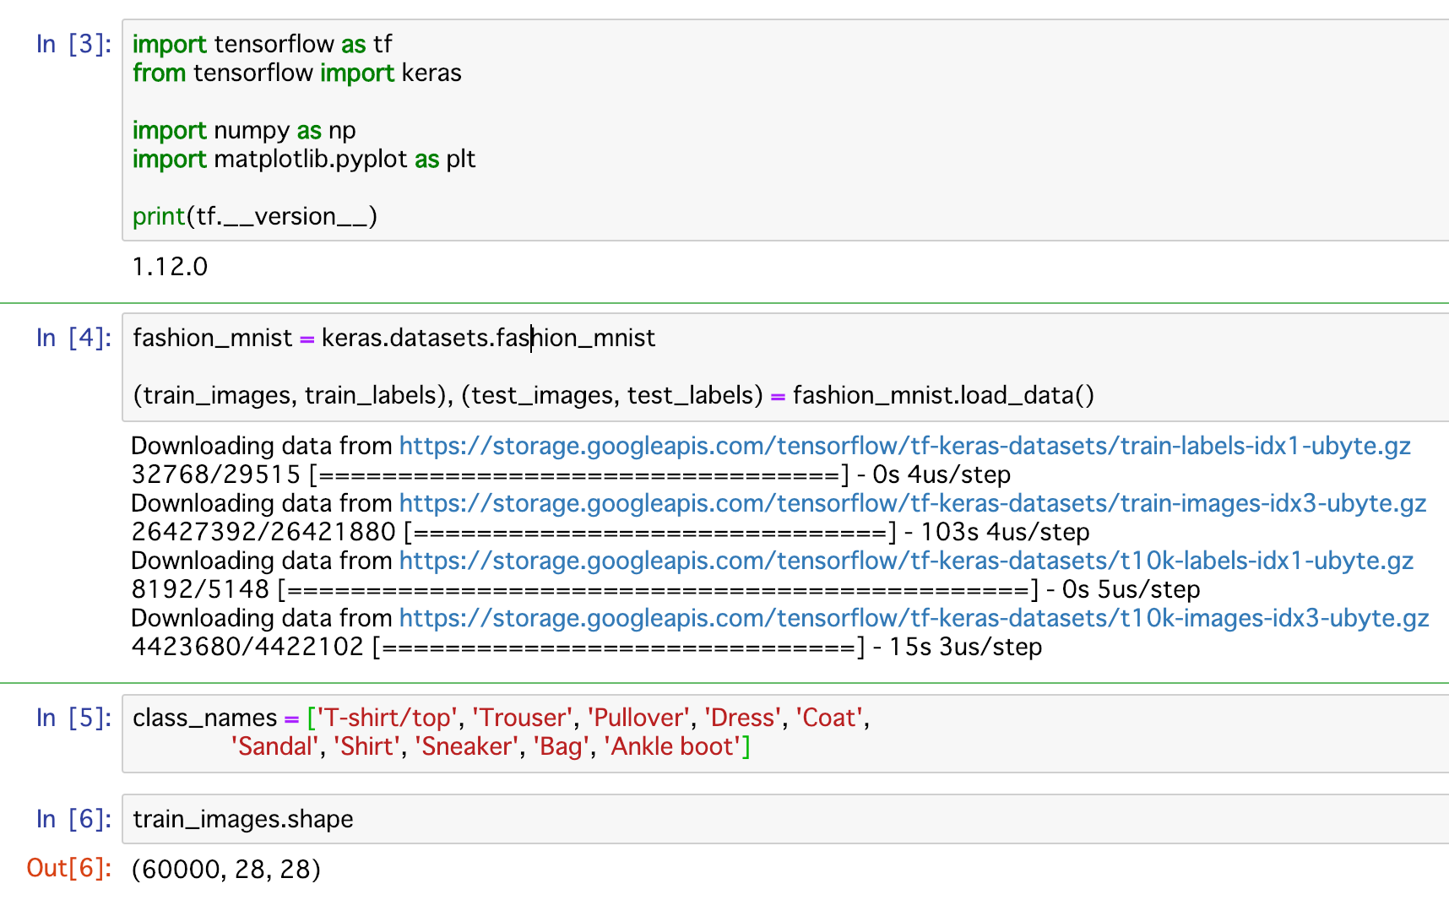The width and height of the screenshot is (1449, 900).
Task: Focus the train_images.shape code cell
Action: [x=785, y=819]
